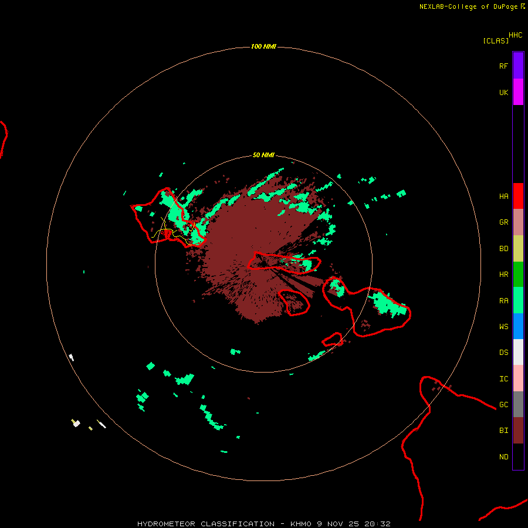Image resolution: width=528 pixels, height=528 pixels.
Task: Click the RA legend label
Action: point(503,300)
